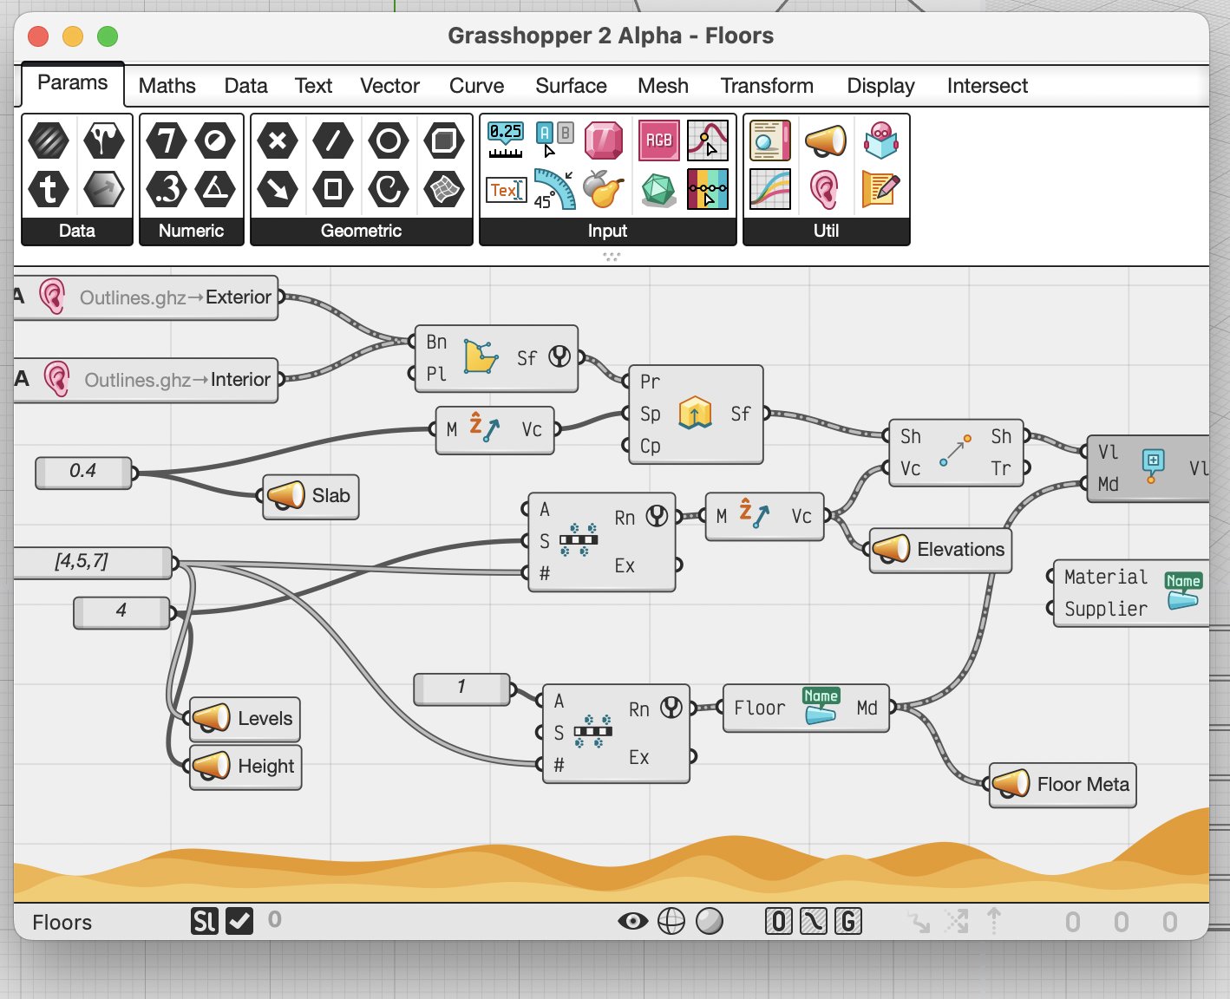Open the Maths tab
Image resolution: width=1230 pixels, height=999 pixels.
coord(167,86)
